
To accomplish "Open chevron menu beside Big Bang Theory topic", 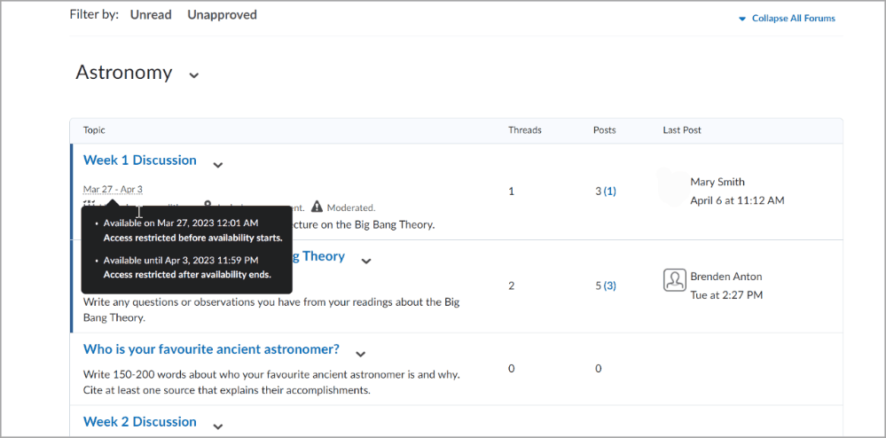I will click(366, 261).
